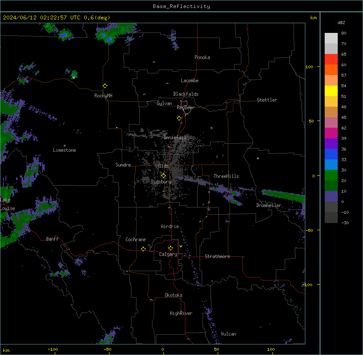Image resolution: width=363 pixels, height=355 pixels.
Task: Click the star marker above Limestone label
Action: coord(64,146)
